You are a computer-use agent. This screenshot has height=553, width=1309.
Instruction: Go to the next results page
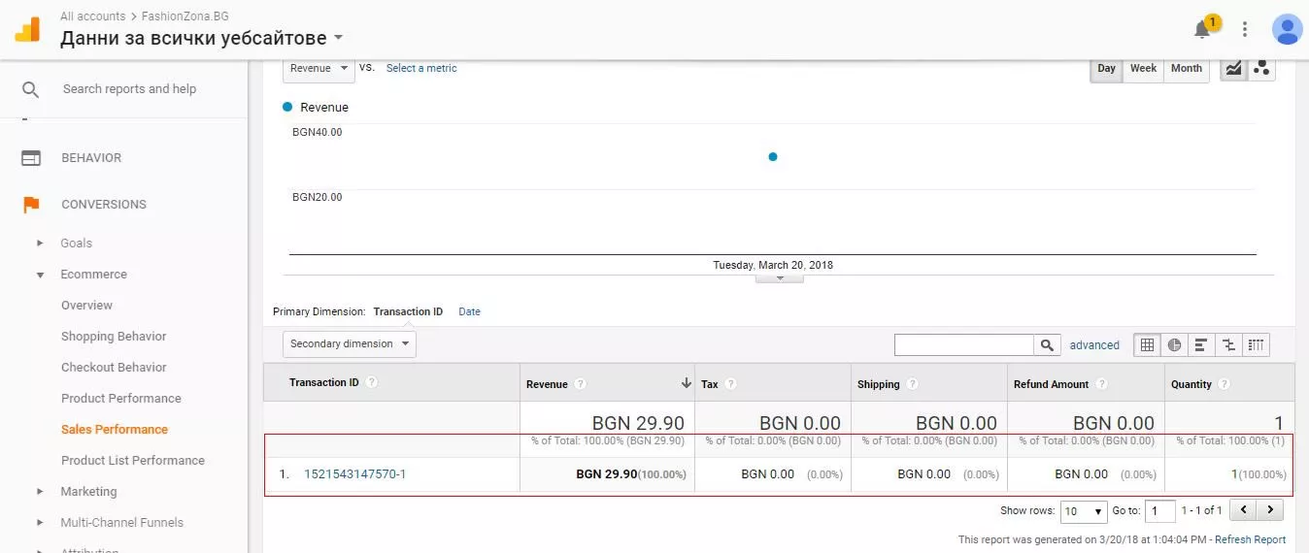[1270, 509]
